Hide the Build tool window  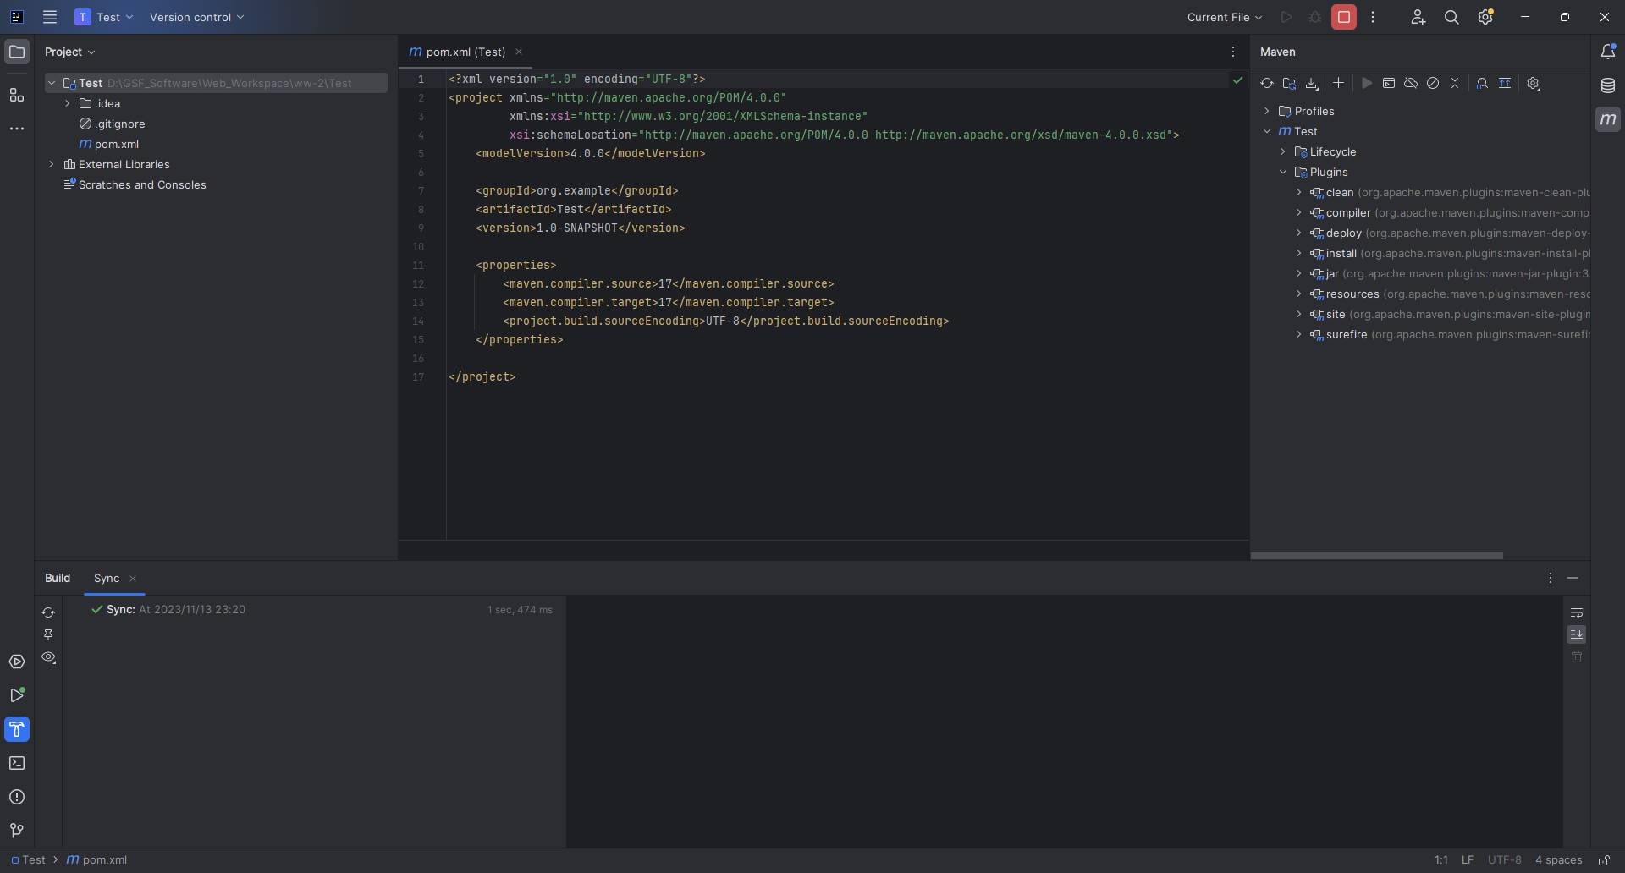[1573, 578]
